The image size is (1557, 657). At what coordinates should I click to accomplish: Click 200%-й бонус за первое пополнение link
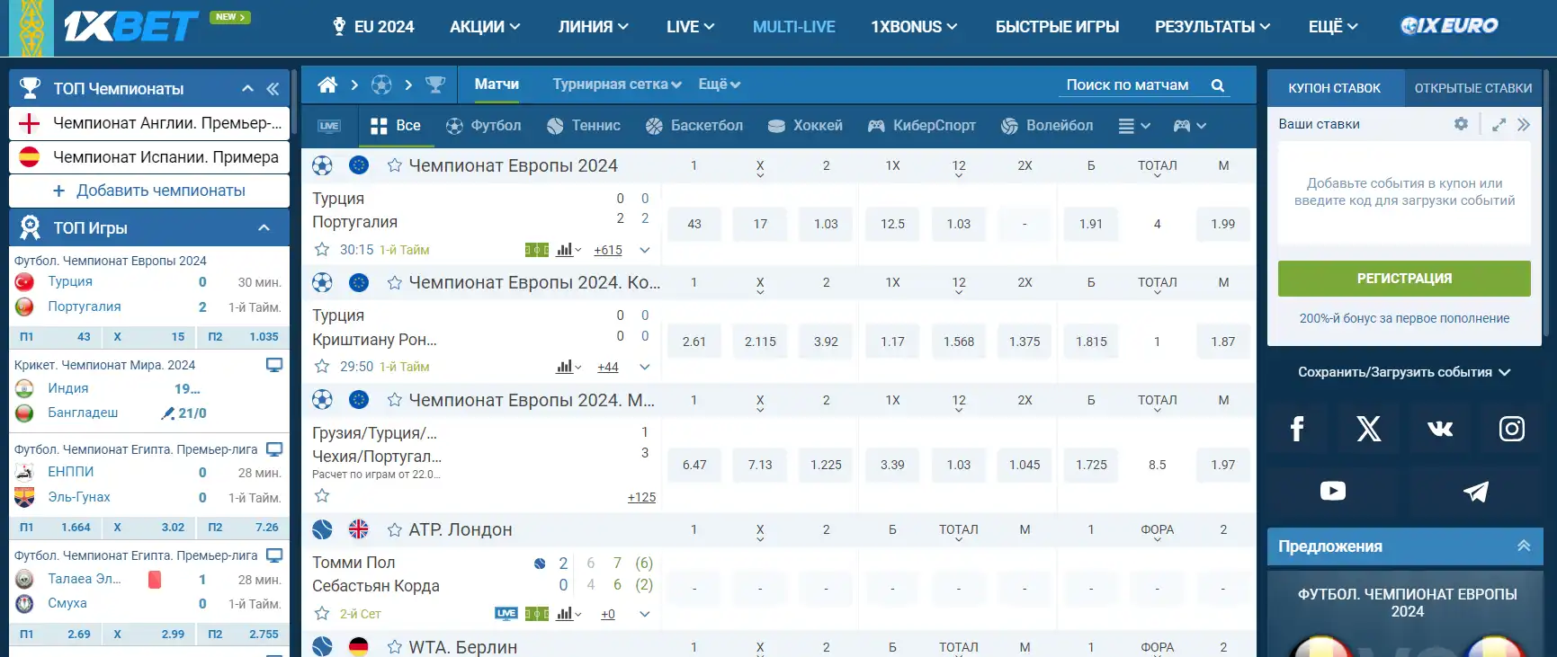tap(1404, 318)
